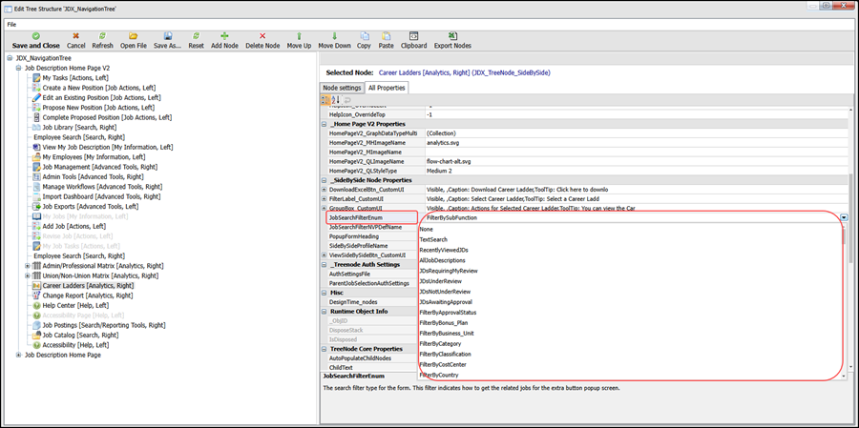Select the PopupFormHeading property row

[x=372, y=236]
